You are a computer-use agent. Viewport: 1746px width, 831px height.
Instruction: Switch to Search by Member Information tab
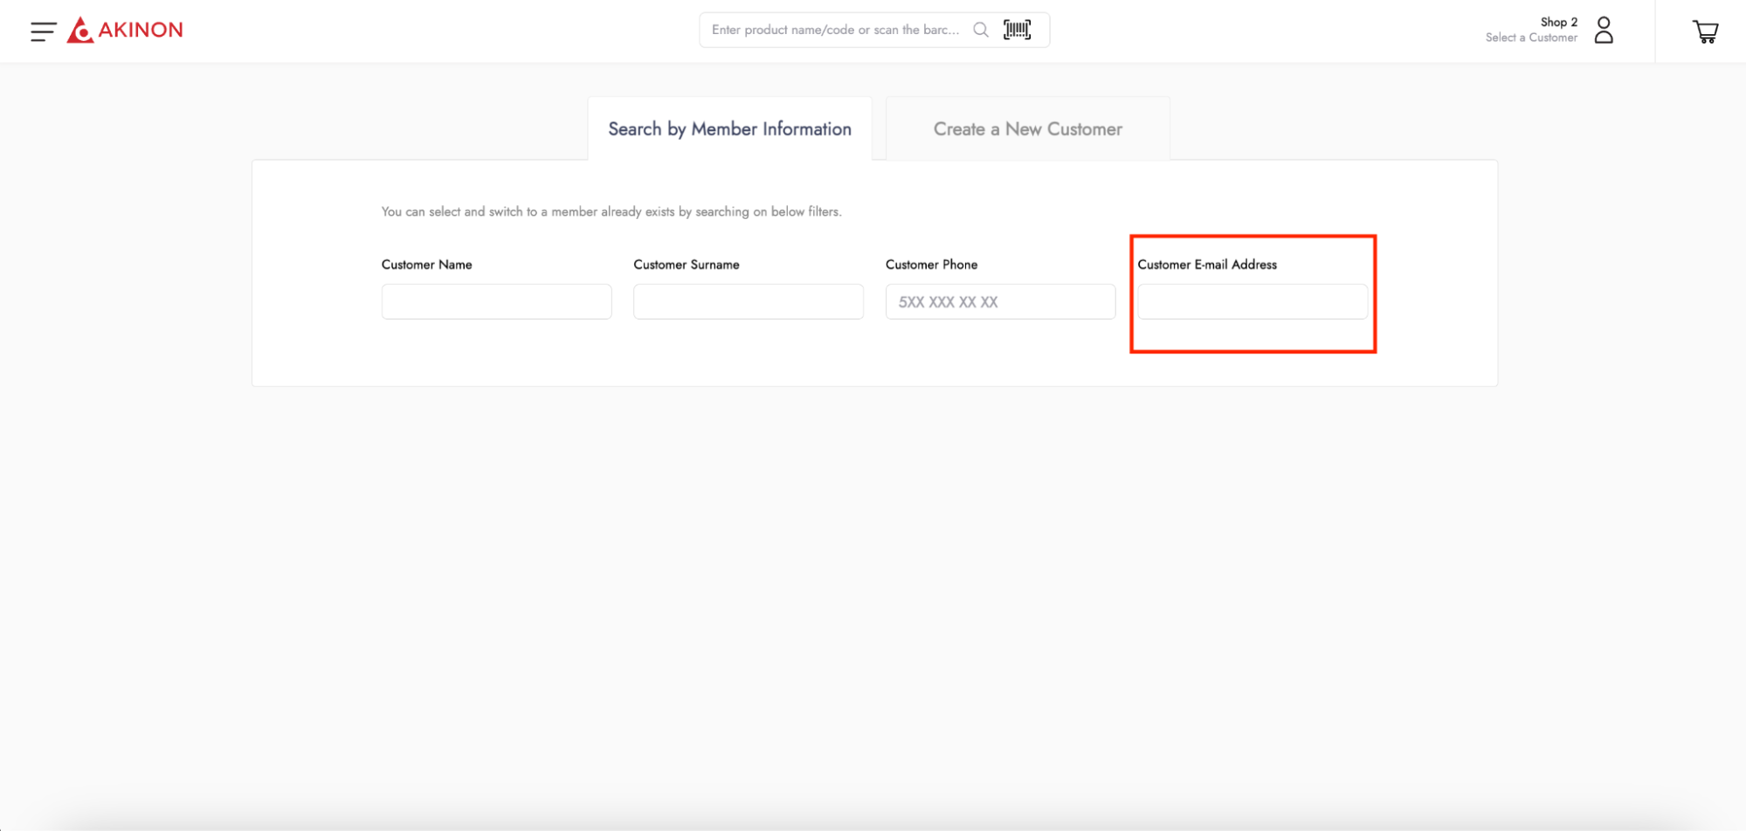(729, 129)
